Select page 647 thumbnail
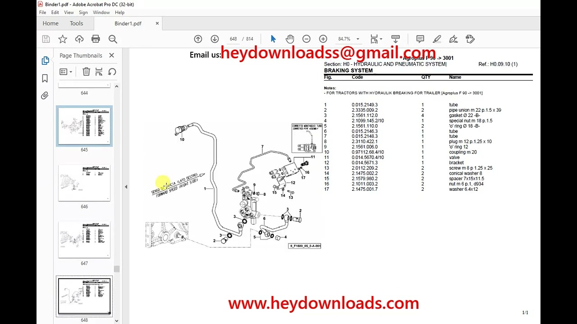Viewport: 577px width, 324px height. [84, 240]
